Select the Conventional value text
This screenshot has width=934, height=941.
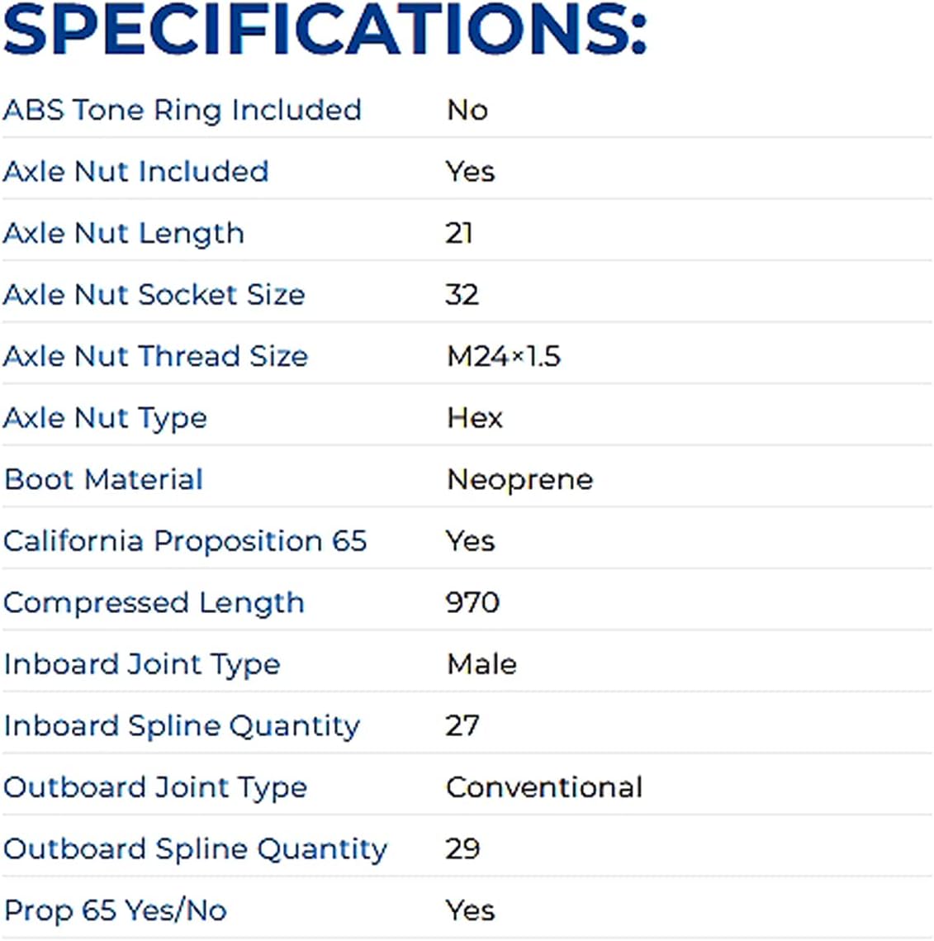[x=544, y=787]
